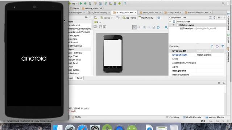
Task: Hide the Component Tree panel
Action: 224,18
